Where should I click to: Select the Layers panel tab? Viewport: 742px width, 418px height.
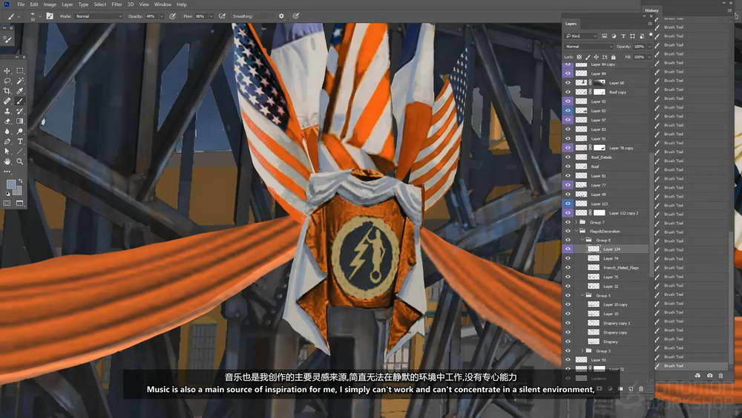(x=571, y=24)
